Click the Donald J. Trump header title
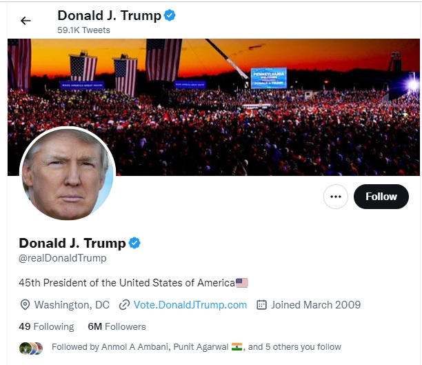Image resolution: width=422 pixels, height=365 pixels. click(x=109, y=15)
